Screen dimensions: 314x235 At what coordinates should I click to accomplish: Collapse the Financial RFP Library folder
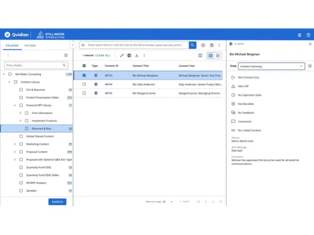14,105
